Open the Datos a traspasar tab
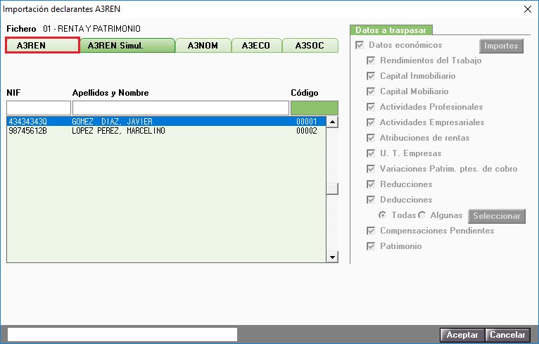Screen dimensions: 539x344 (391, 30)
